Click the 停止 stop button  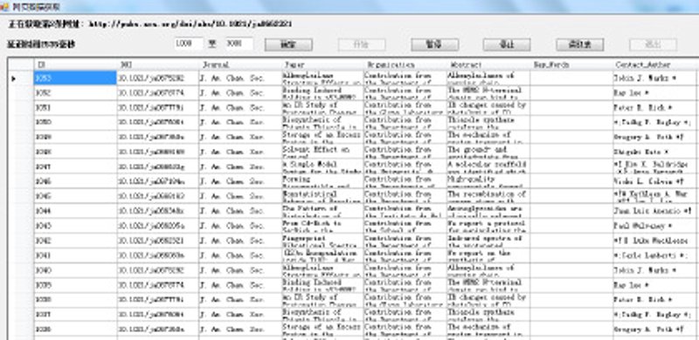point(507,44)
